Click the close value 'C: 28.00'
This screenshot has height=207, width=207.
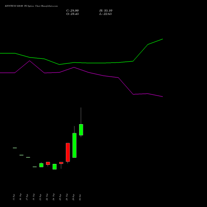pos(72,11)
